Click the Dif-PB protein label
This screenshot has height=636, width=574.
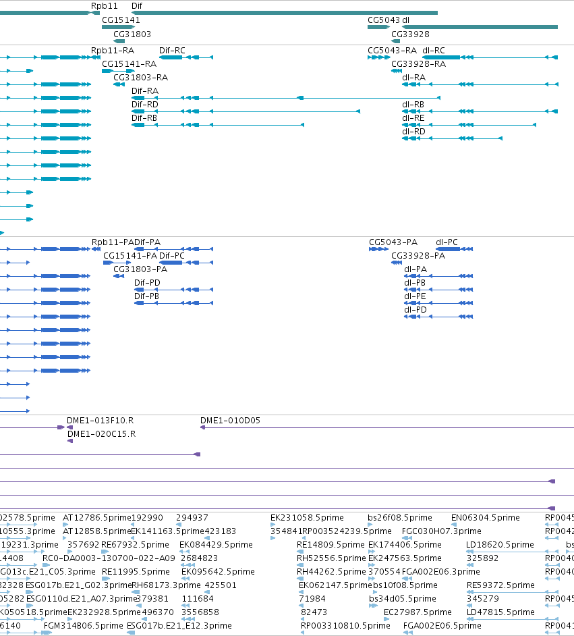(x=146, y=296)
